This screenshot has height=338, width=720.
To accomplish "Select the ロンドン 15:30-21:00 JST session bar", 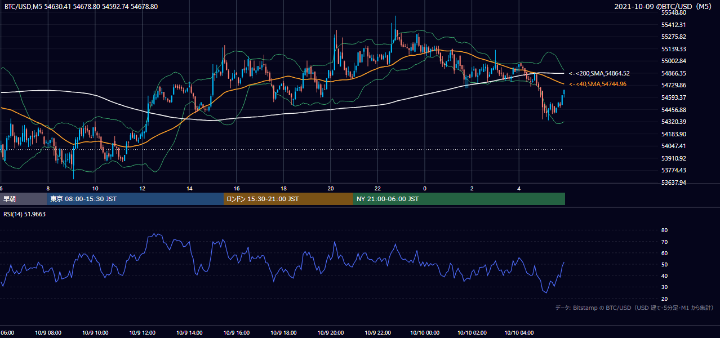I will point(288,199).
